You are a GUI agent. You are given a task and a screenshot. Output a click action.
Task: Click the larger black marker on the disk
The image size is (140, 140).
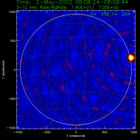(x=96, y=84)
